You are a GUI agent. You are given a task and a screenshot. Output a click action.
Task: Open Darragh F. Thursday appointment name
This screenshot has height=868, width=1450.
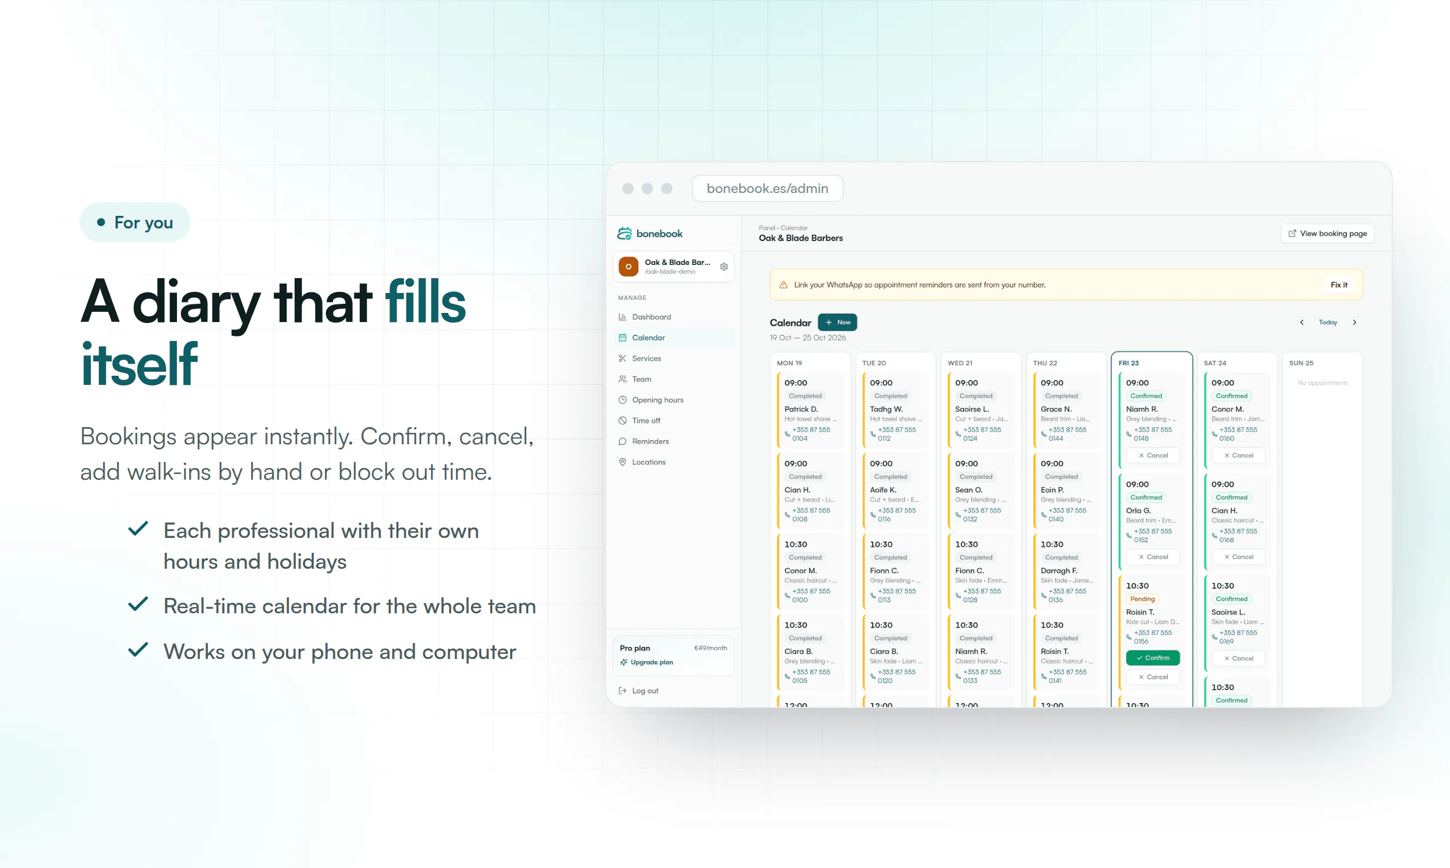(x=1058, y=570)
